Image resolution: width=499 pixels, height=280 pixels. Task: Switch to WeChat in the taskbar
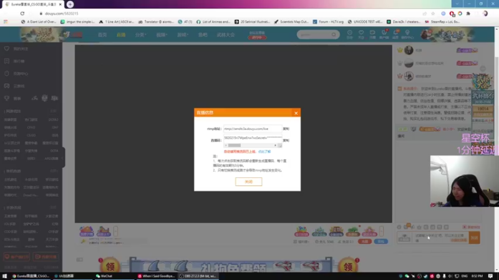click(x=104, y=276)
